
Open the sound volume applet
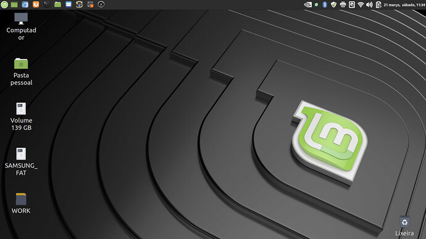pos(369,4)
